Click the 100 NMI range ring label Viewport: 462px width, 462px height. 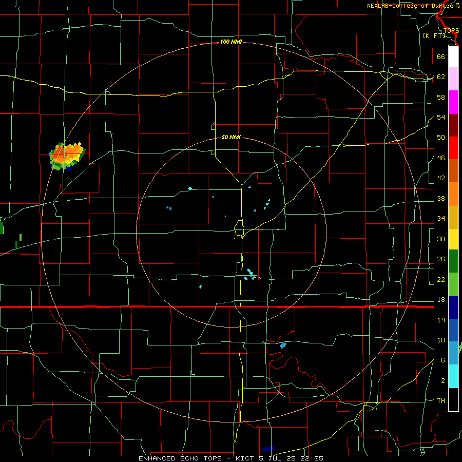coord(231,42)
